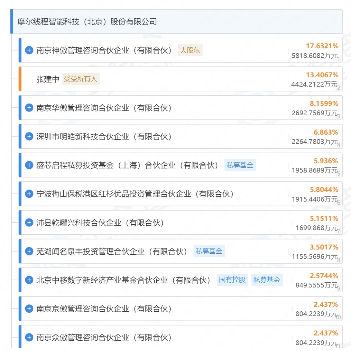Click plus icon beside 盛芯启程私募投资基金
This screenshot has width=351, height=351.
29,165
